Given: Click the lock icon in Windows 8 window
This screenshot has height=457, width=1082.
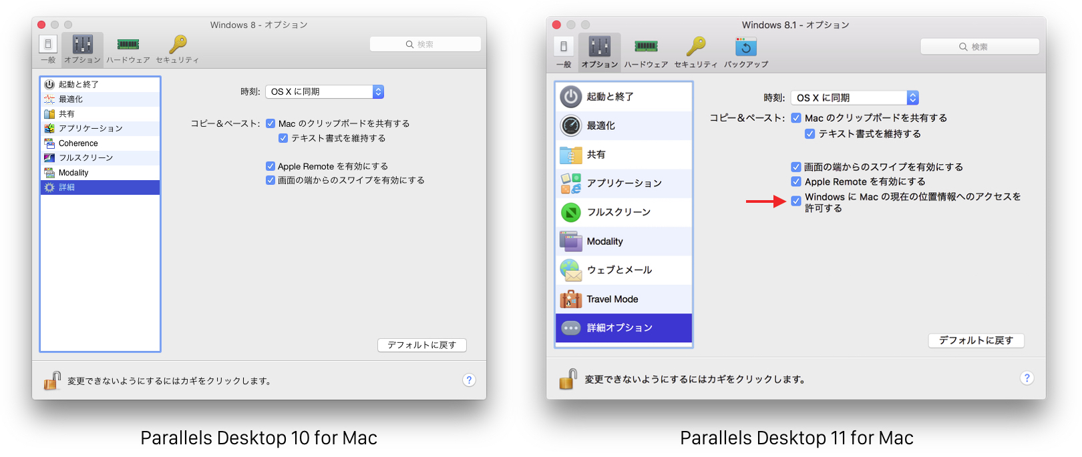Looking at the screenshot, I should [x=52, y=380].
